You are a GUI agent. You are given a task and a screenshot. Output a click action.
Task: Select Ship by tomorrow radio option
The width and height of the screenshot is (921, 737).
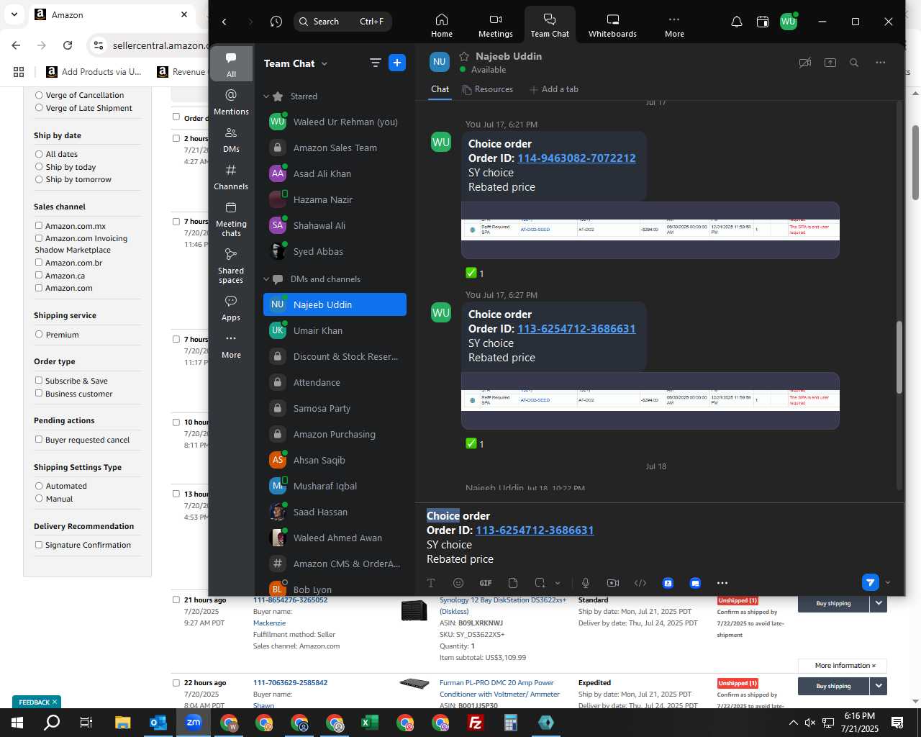39,179
